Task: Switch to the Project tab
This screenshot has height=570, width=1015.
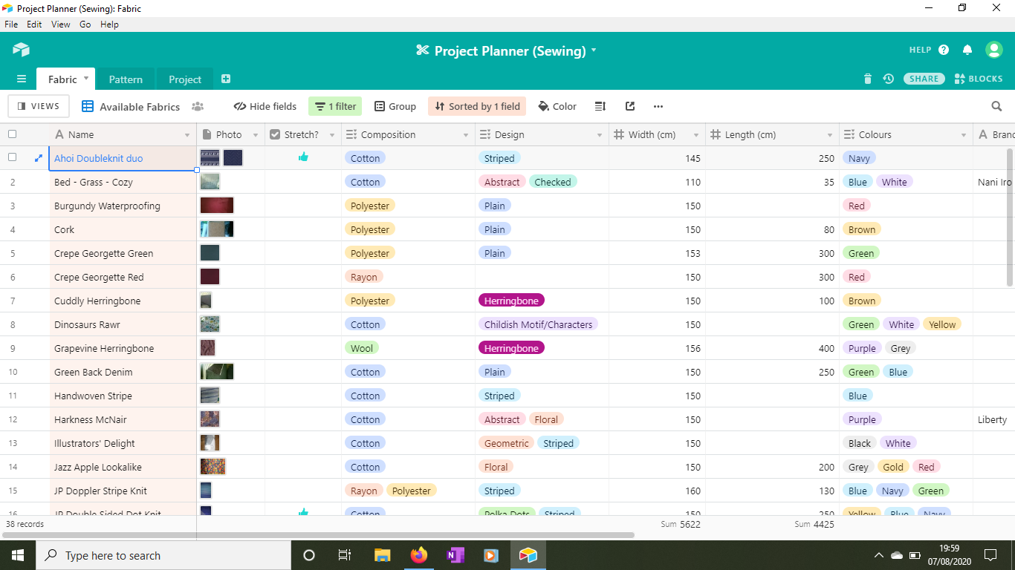Action: (185, 79)
